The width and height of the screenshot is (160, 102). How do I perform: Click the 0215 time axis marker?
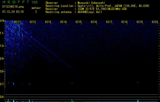79,22
